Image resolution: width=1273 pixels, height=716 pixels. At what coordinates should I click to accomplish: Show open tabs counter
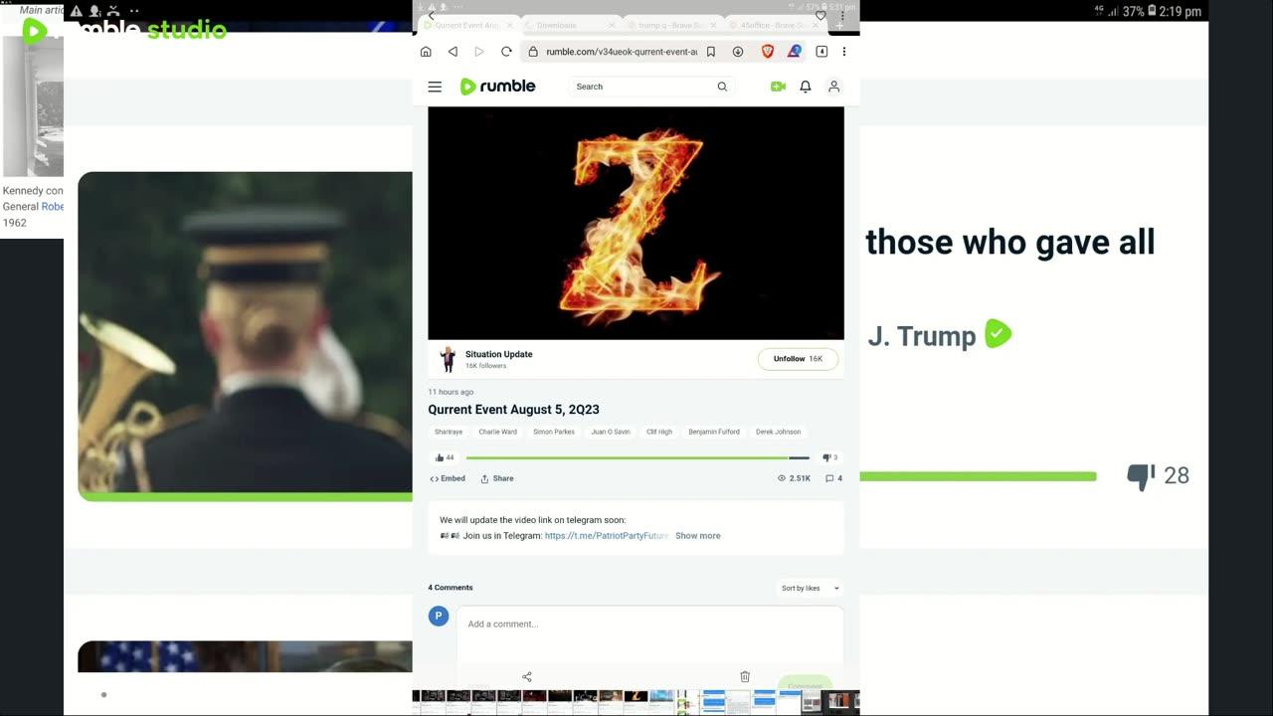click(821, 52)
